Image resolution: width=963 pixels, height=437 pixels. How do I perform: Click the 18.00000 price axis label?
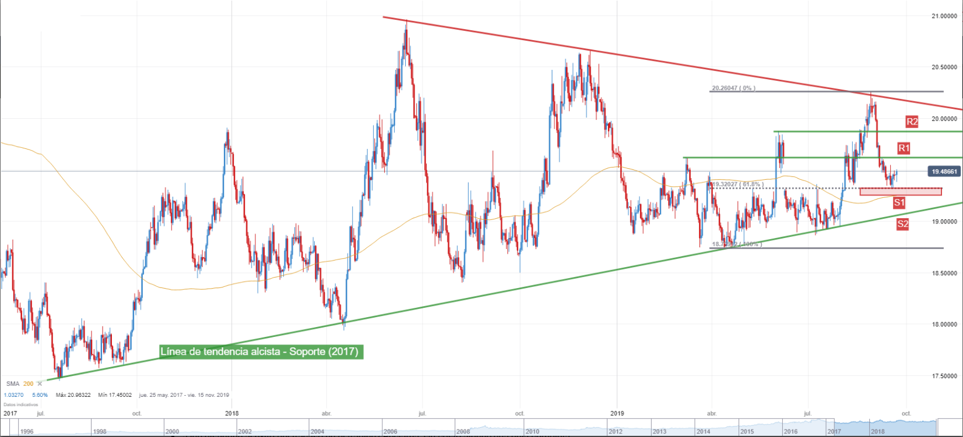coord(944,324)
